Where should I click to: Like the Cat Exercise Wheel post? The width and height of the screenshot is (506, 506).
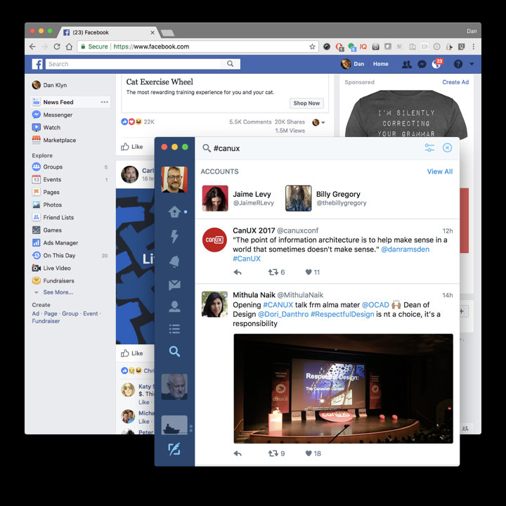point(132,146)
